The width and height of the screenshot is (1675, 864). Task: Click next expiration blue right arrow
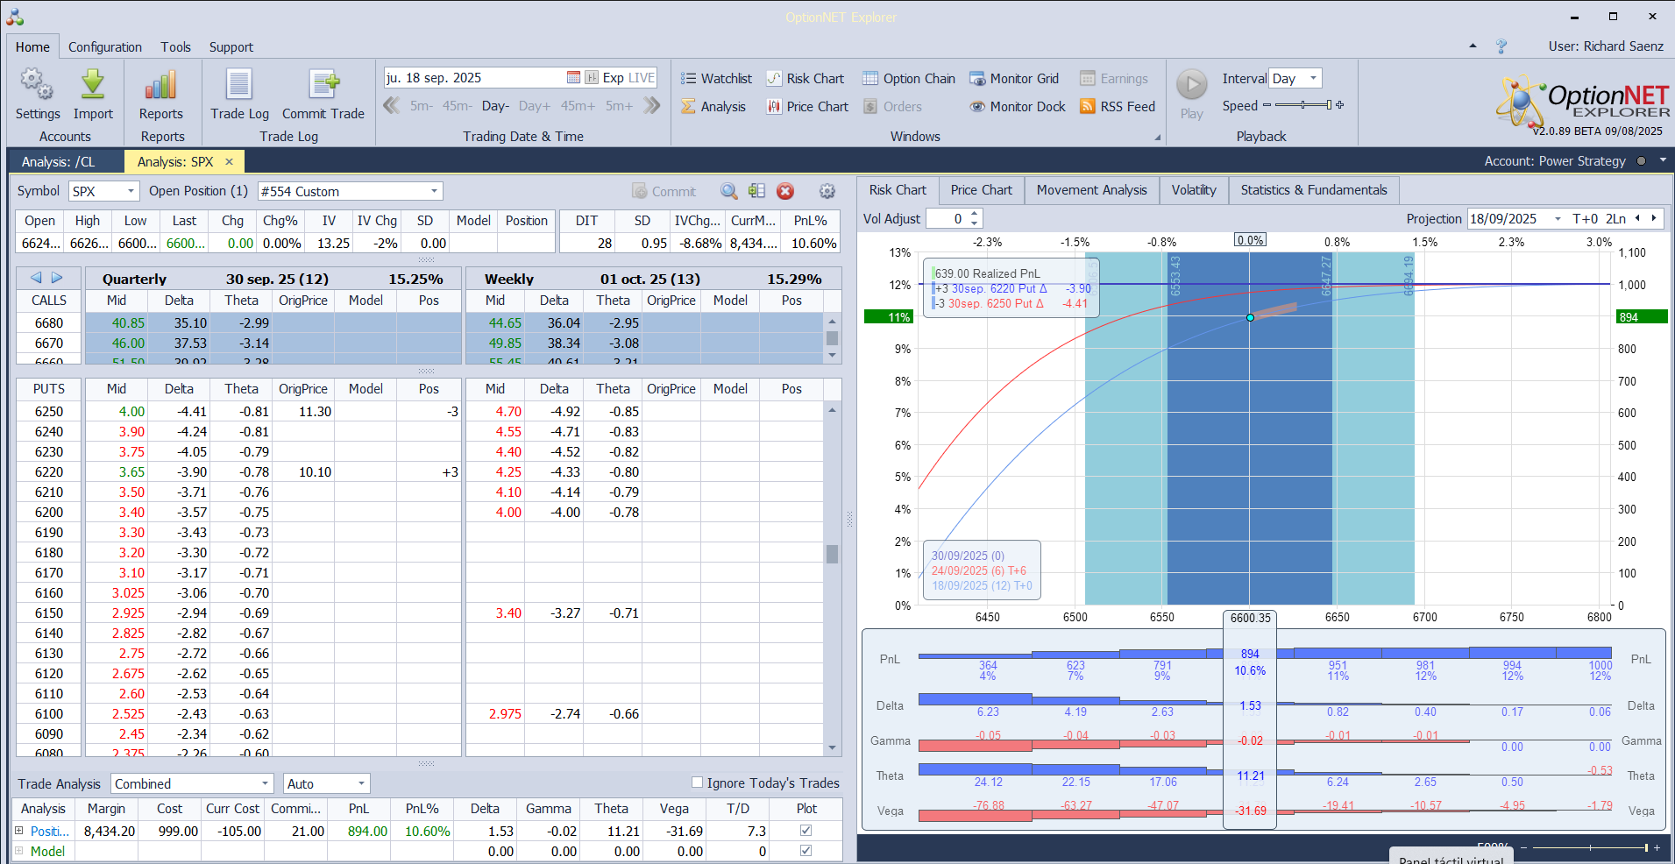(57, 278)
